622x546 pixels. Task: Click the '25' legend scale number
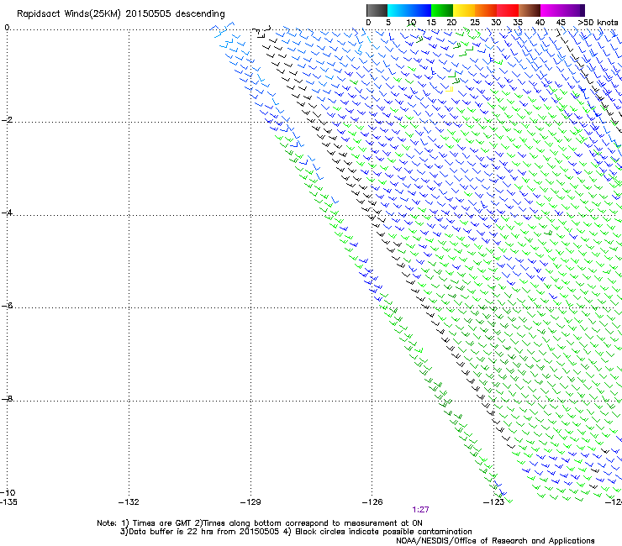click(475, 23)
